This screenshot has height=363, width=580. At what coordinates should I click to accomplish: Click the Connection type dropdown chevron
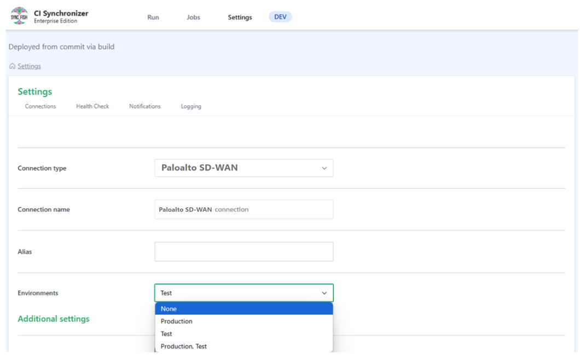(324, 168)
